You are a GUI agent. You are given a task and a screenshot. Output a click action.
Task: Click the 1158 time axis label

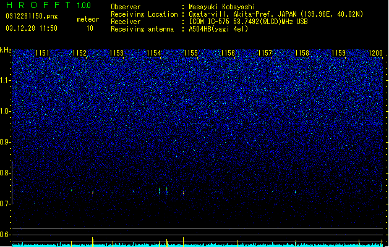coord(302,53)
